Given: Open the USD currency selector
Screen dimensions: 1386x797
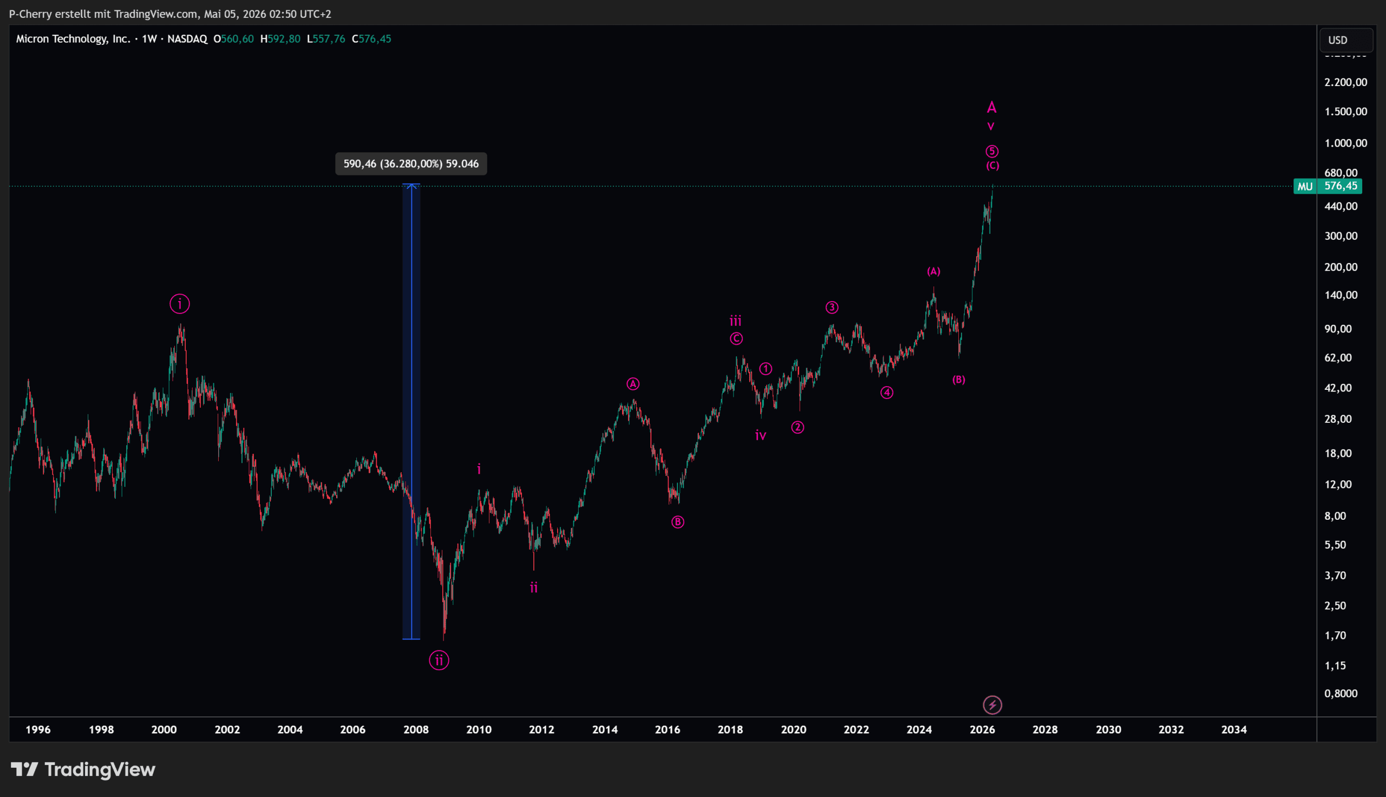Looking at the screenshot, I should coord(1346,40).
